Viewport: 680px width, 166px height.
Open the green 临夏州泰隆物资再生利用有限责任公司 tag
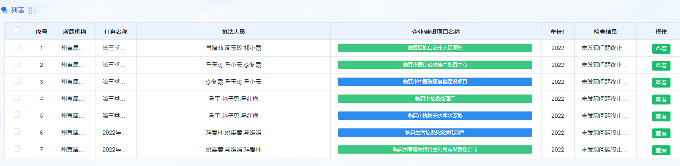(435, 149)
